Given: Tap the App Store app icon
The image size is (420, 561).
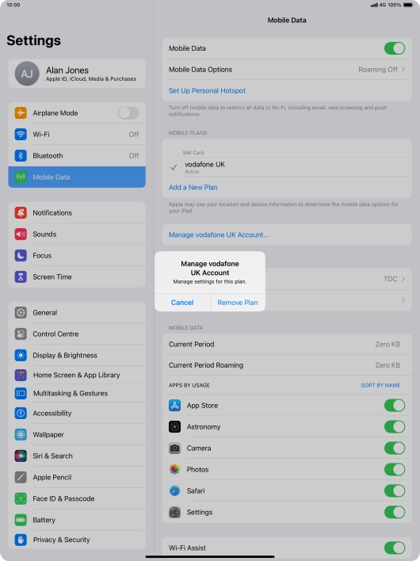Looking at the screenshot, I should click(174, 406).
